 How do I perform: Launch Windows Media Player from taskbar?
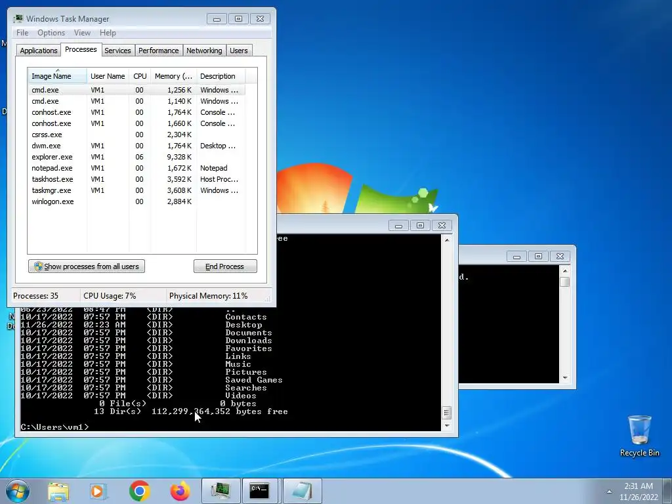coord(98,491)
